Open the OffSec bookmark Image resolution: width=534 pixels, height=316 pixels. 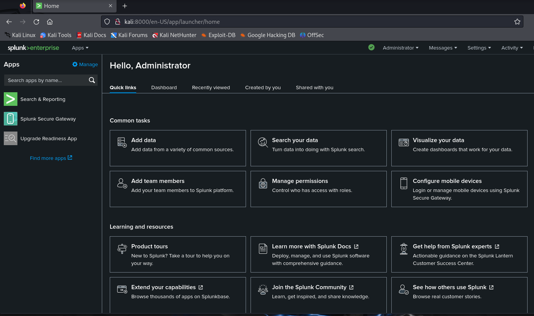click(x=312, y=35)
